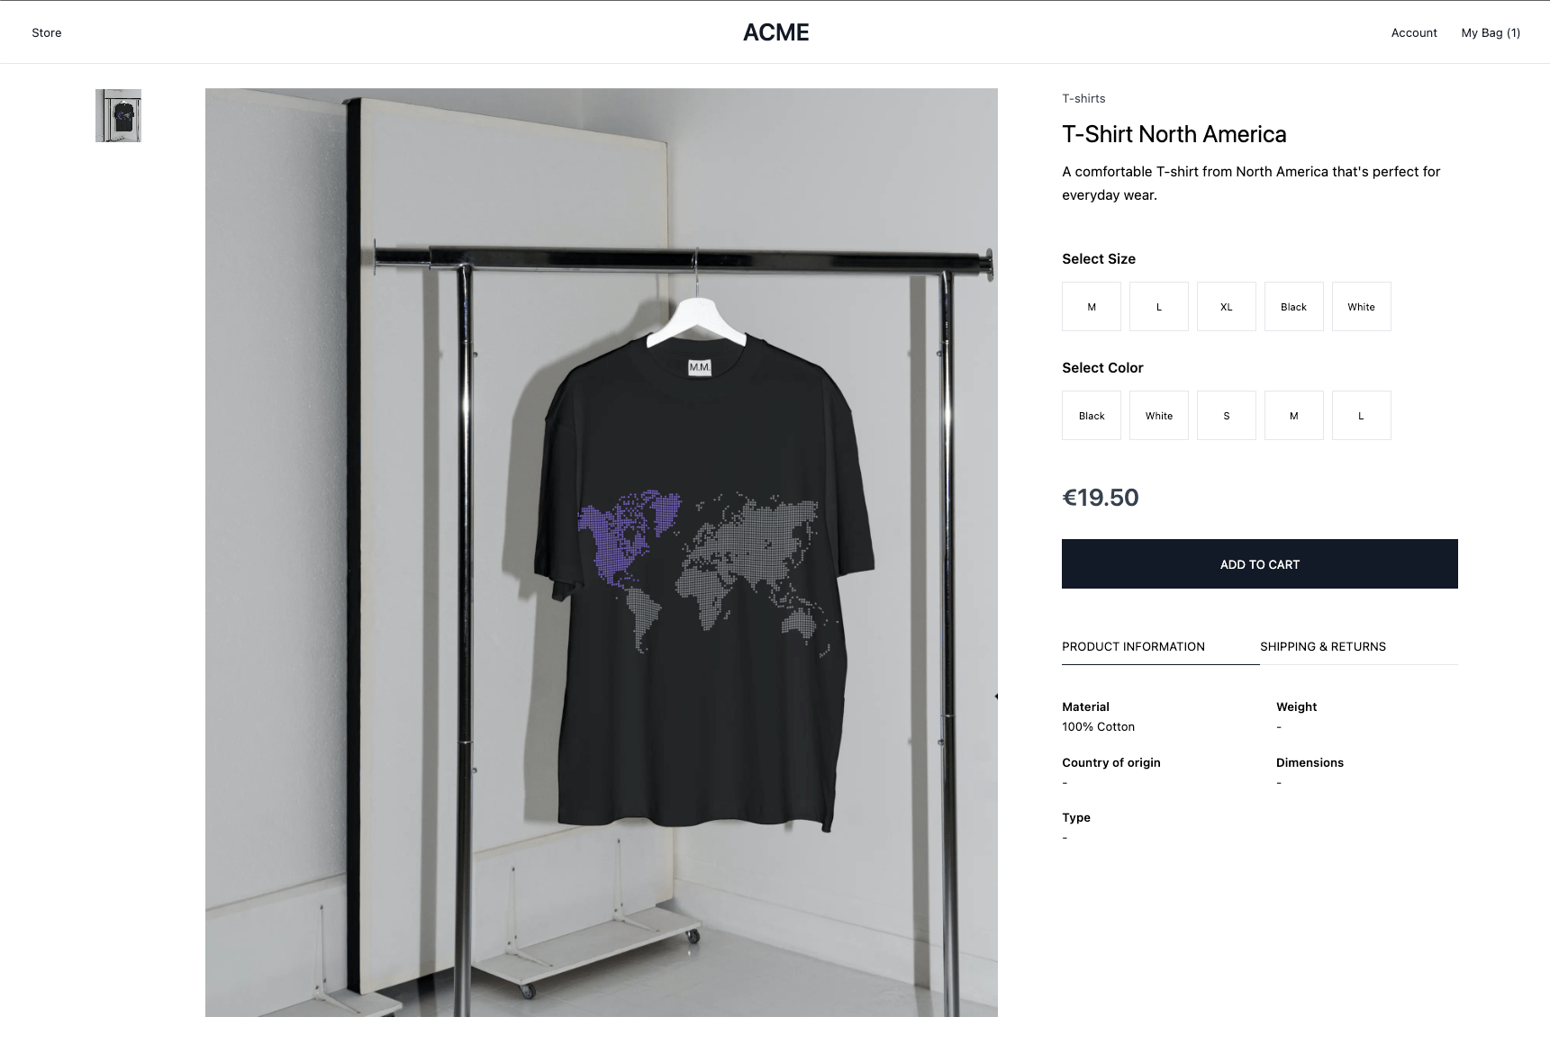This screenshot has width=1550, height=1053.
Task: Click the ACME logo
Action: tap(775, 32)
